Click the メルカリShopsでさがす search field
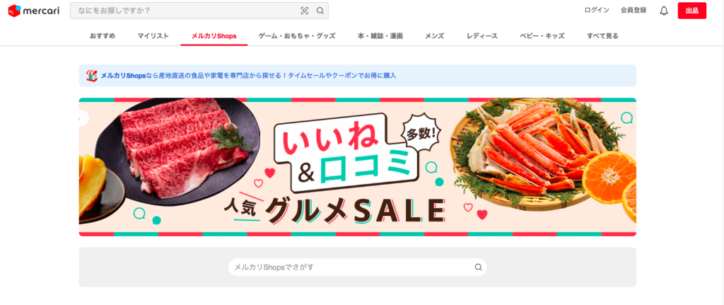Image resolution: width=724 pixels, height=305 pixels. (357, 267)
